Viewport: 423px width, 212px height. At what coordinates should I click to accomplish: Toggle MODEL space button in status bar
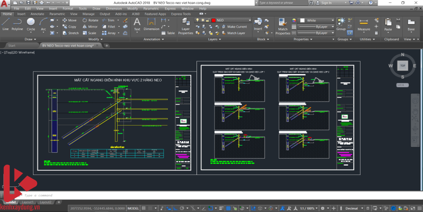[x=133, y=208]
